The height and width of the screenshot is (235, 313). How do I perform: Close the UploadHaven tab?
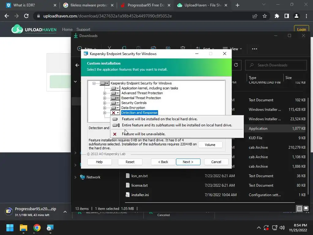(226, 5)
